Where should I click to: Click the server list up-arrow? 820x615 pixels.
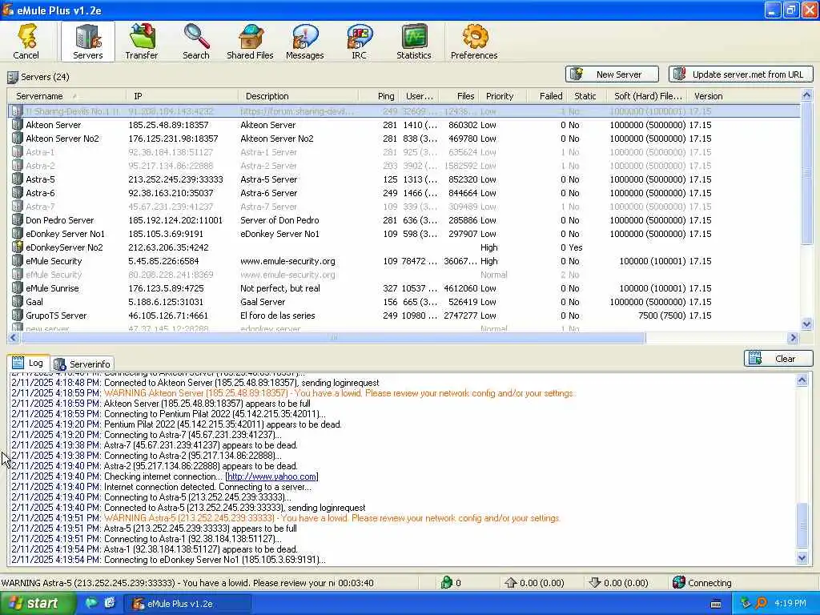[x=806, y=95]
